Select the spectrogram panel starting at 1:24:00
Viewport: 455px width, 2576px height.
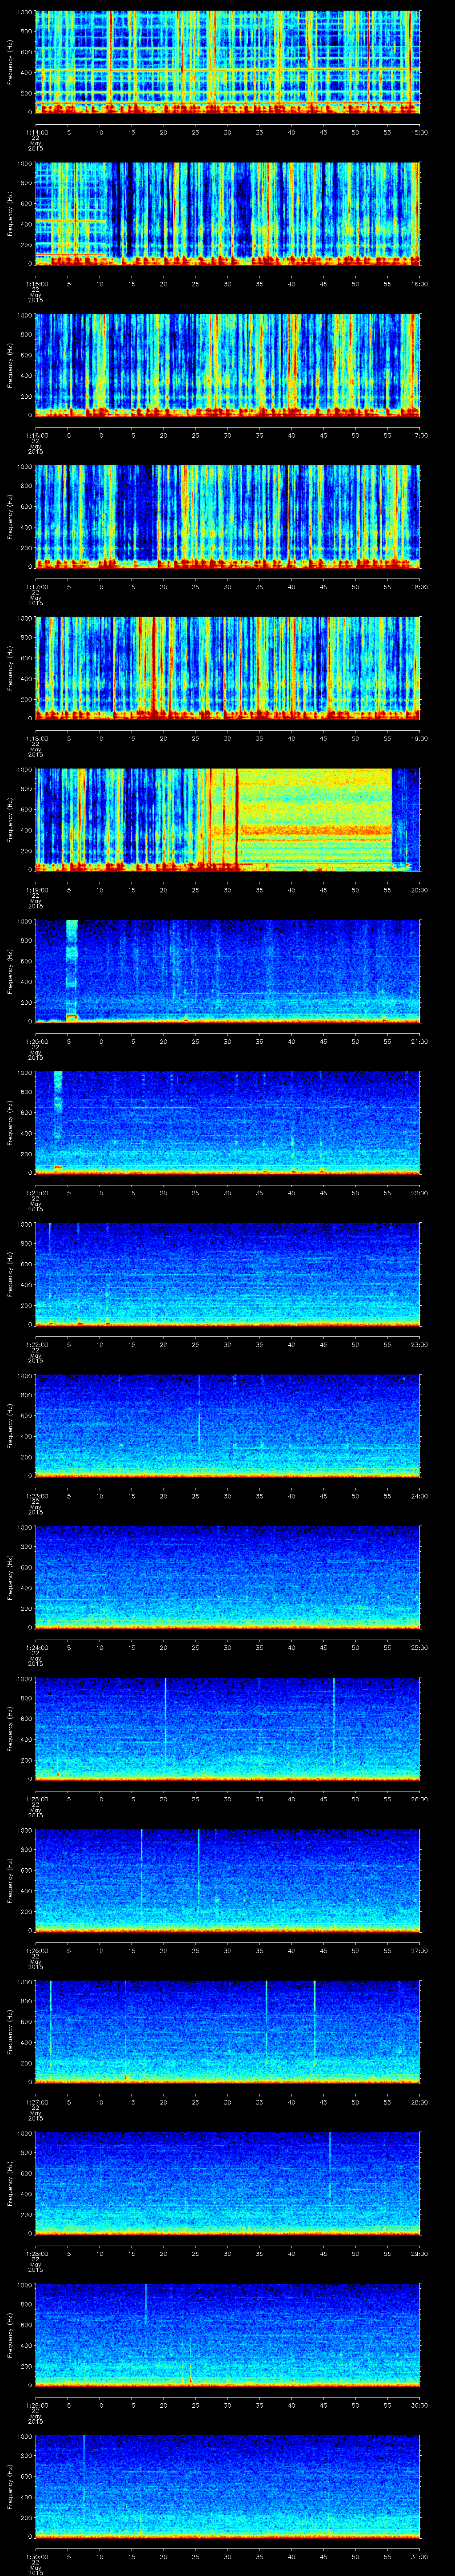228,1578
